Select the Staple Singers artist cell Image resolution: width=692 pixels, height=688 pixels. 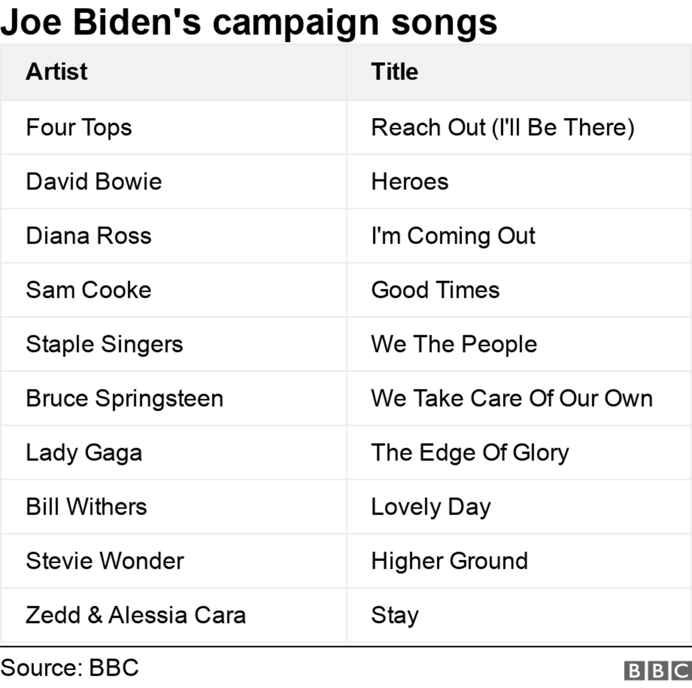[104, 344]
